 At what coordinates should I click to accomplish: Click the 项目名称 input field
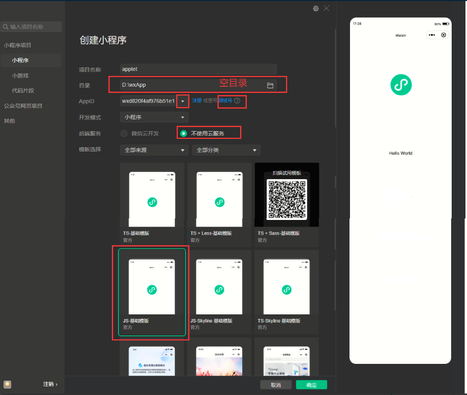(198, 69)
